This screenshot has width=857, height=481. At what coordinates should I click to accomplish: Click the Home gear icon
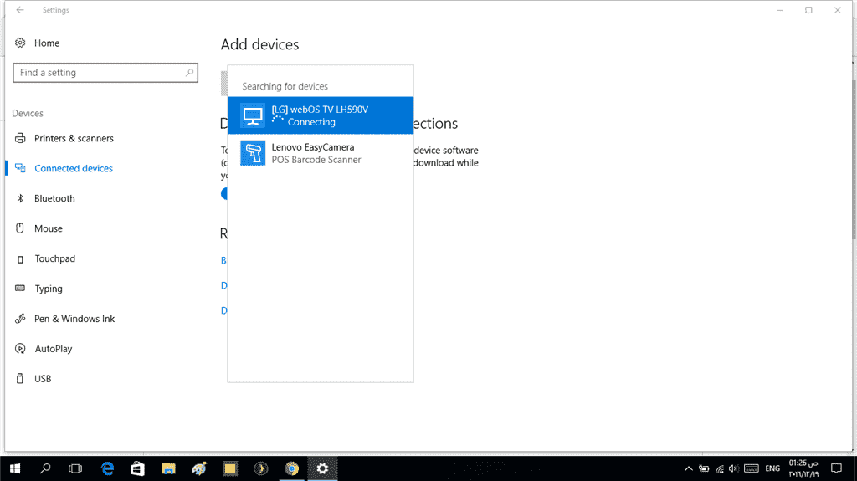point(20,43)
